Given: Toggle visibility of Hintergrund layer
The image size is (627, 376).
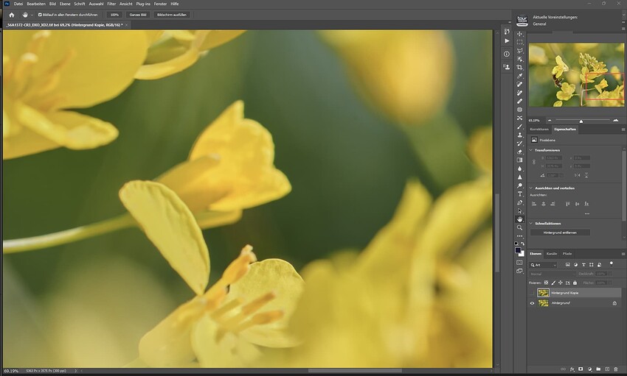Looking at the screenshot, I should [533, 303].
